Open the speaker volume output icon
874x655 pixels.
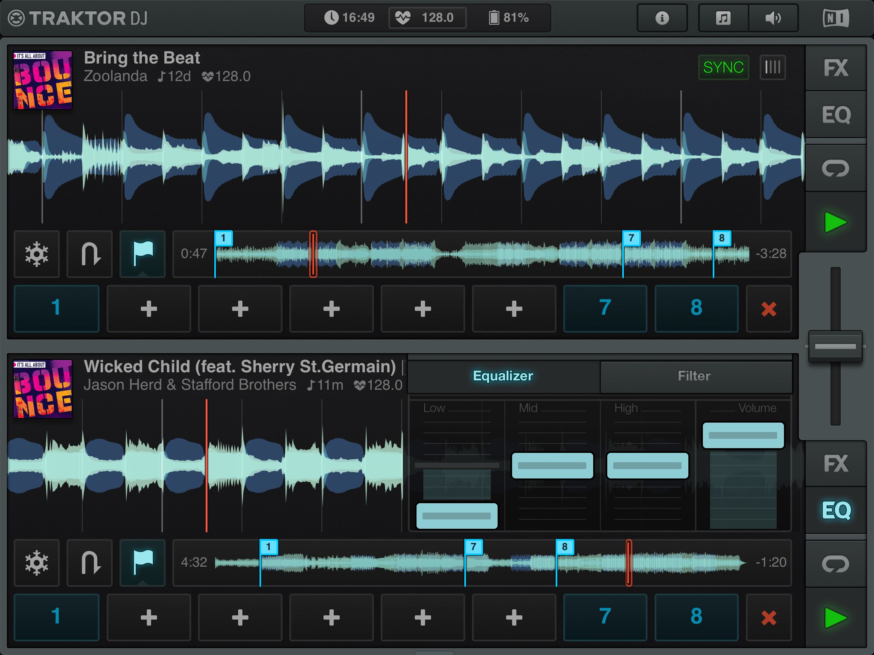(773, 18)
